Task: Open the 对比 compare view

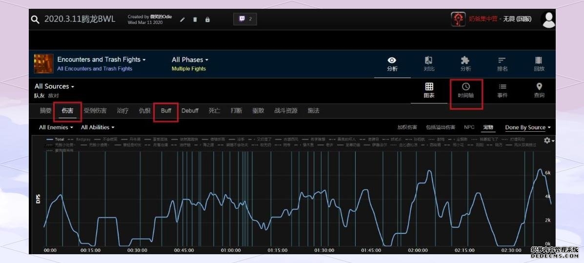Action: coord(429,64)
